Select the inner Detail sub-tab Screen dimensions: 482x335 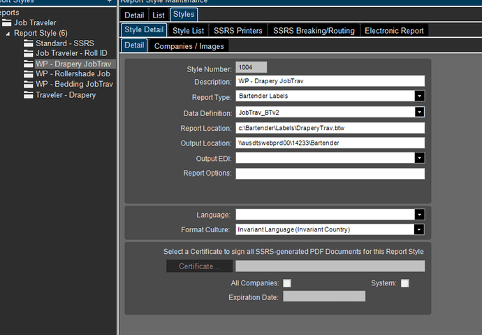point(134,45)
